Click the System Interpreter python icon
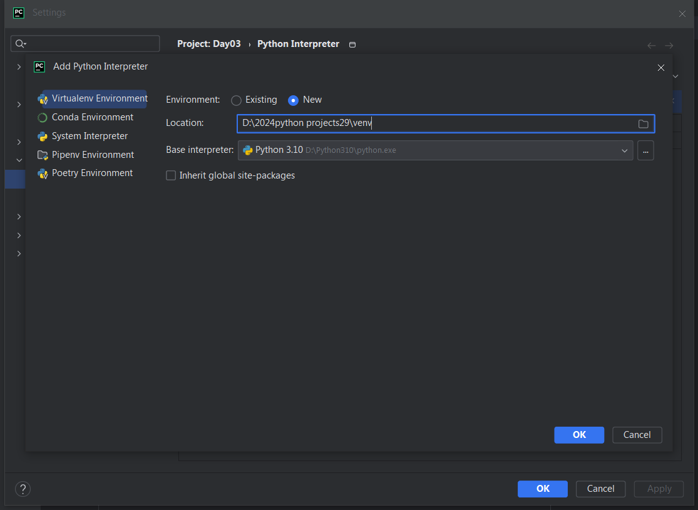The width and height of the screenshot is (698, 510). point(43,137)
